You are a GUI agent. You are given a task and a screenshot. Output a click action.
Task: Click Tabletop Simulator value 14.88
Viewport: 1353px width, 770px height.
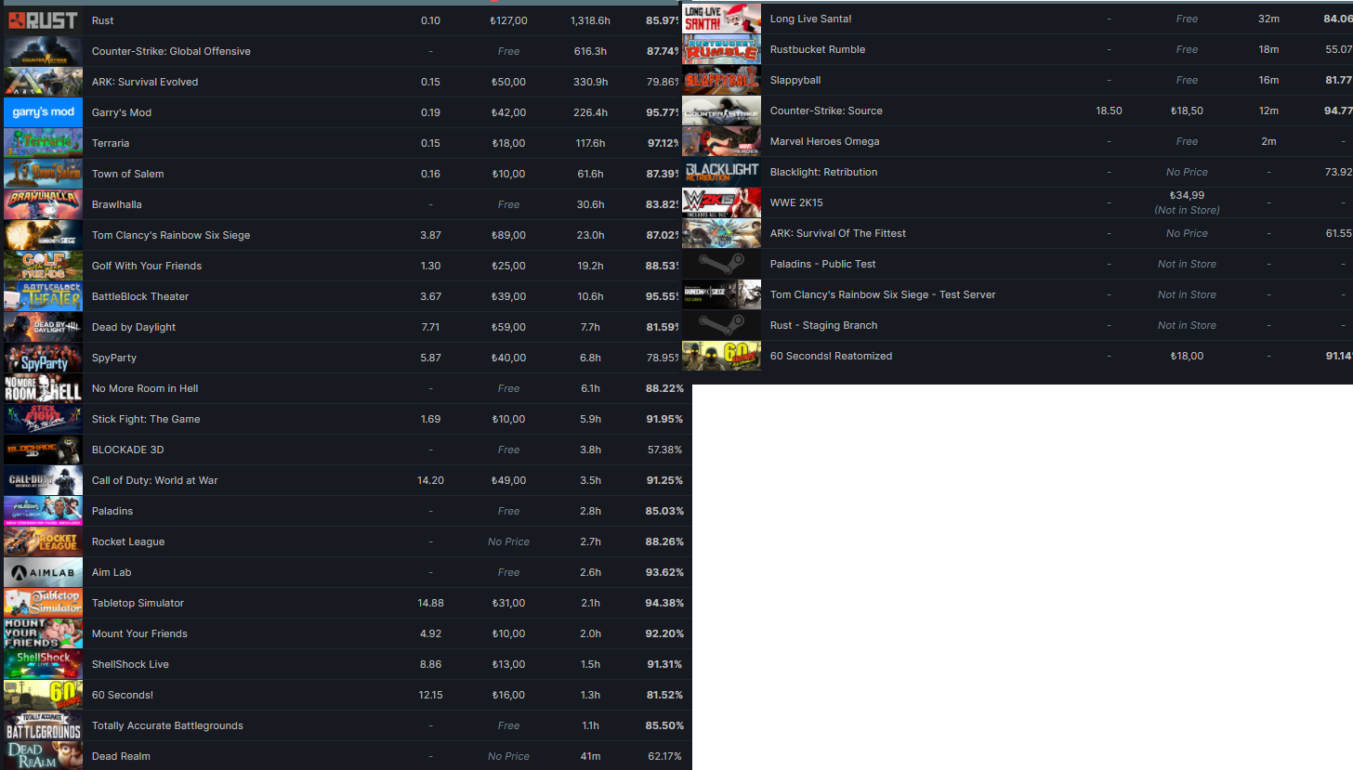tap(430, 603)
